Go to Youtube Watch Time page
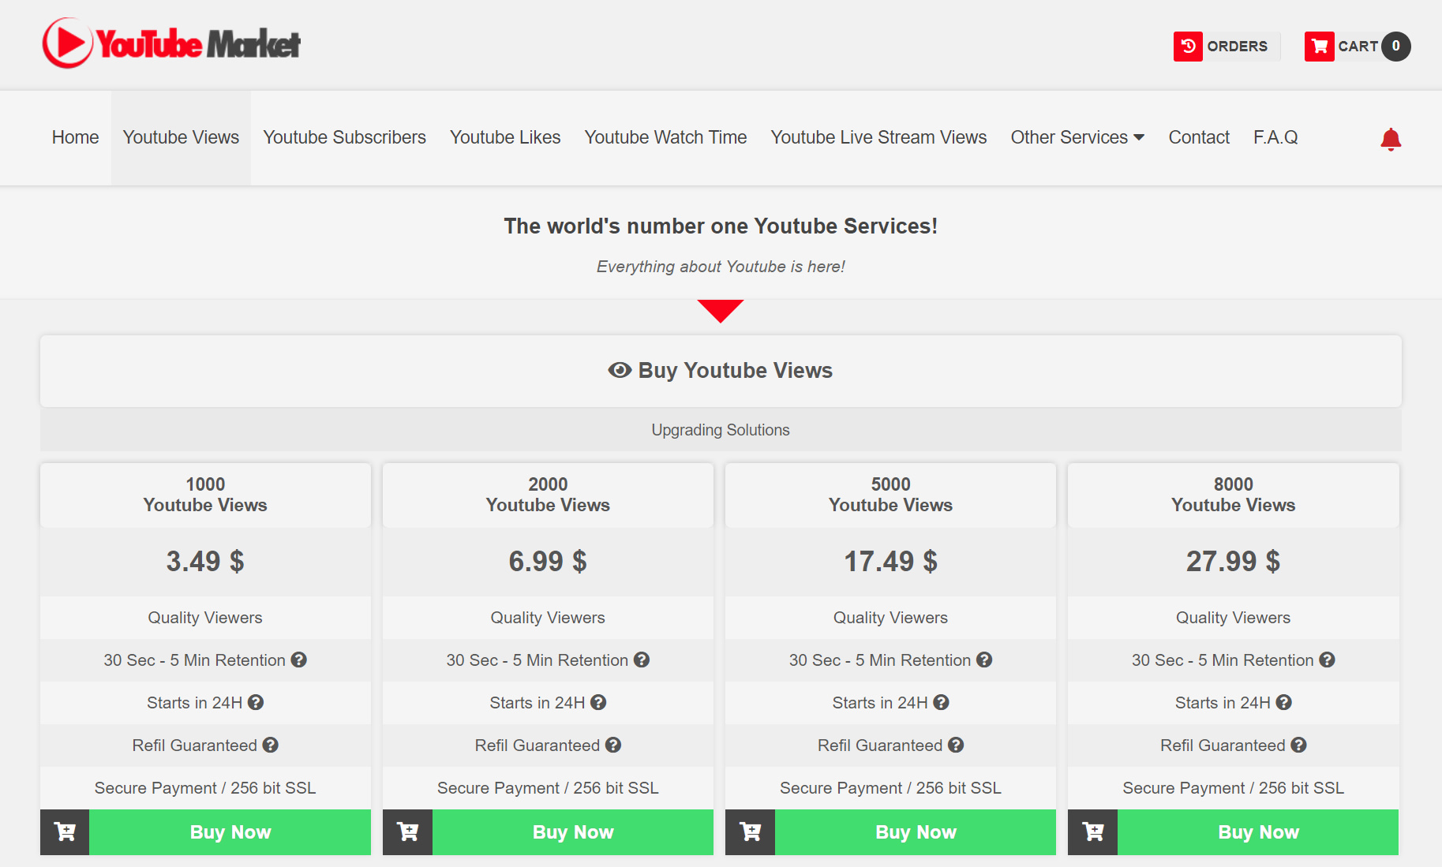 [x=665, y=137]
